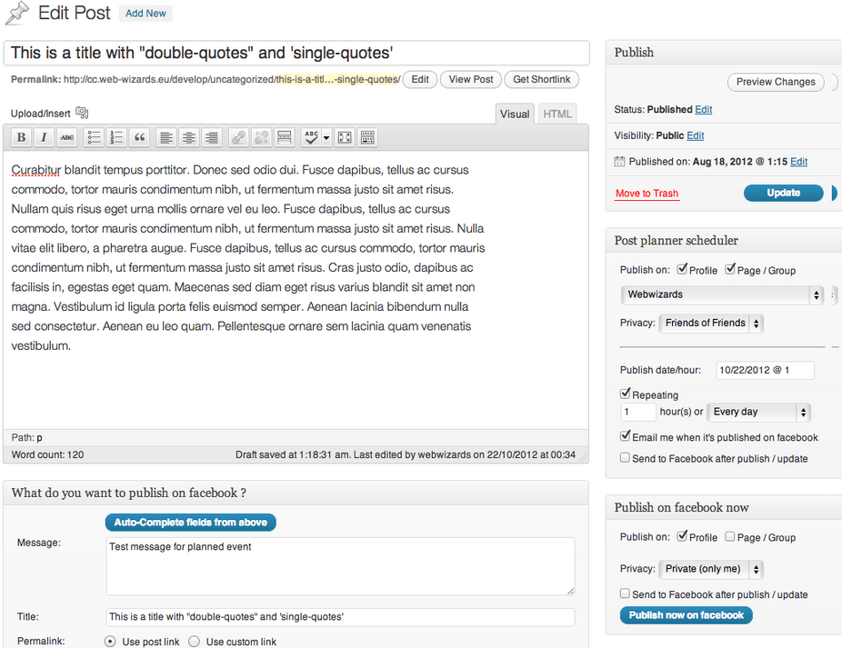This screenshot has height=648, width=842.
Task: Click Auto-Complete fields from above button
Action: point(191,523)
